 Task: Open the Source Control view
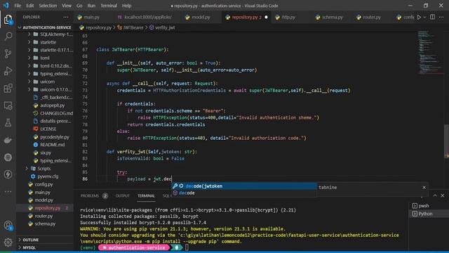(x=8, y=53)
